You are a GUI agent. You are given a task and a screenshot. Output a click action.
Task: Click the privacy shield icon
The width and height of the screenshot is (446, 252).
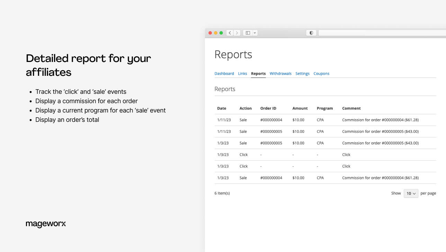[311, 33]
